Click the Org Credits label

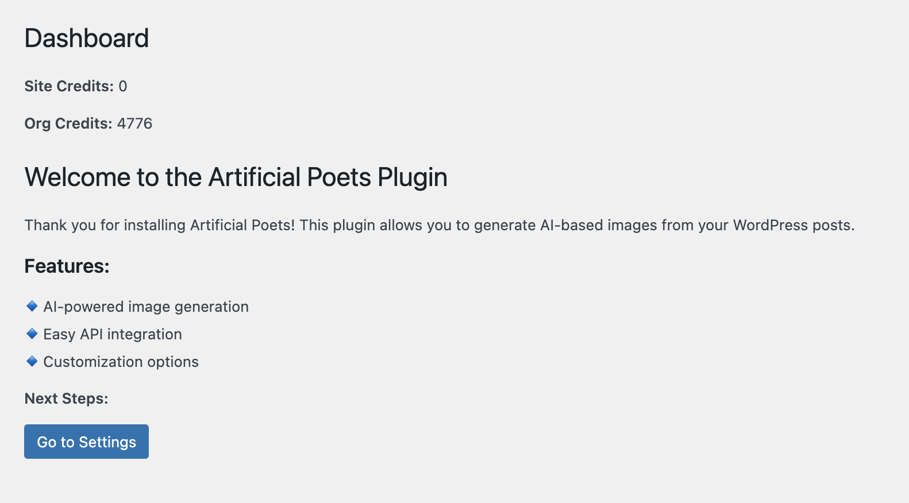click(x=68, y=123)
